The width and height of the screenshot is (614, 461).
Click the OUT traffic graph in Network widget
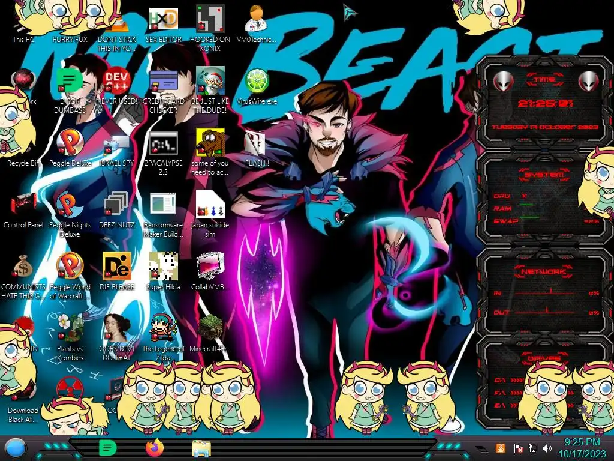546,312
